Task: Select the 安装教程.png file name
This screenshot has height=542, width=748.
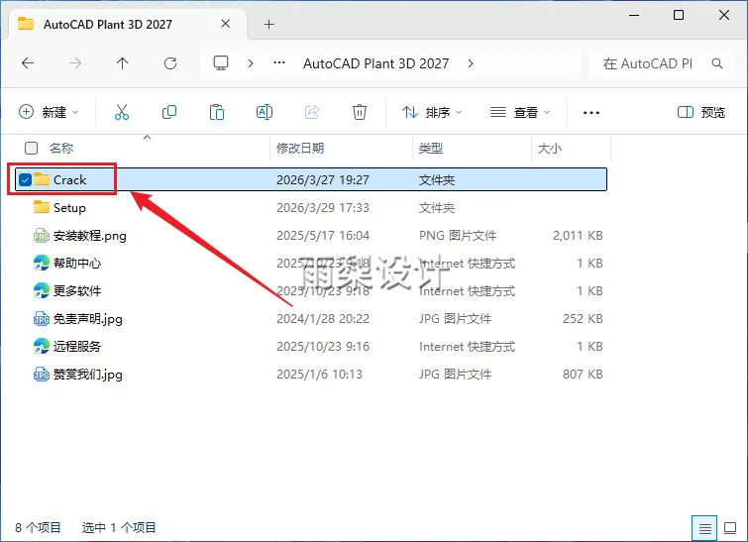Action: tap(90, 236)
